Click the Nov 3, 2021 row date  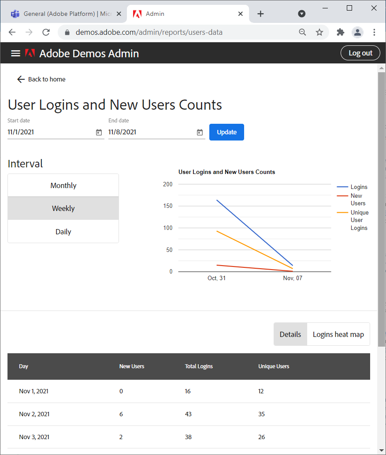(34, 437)
